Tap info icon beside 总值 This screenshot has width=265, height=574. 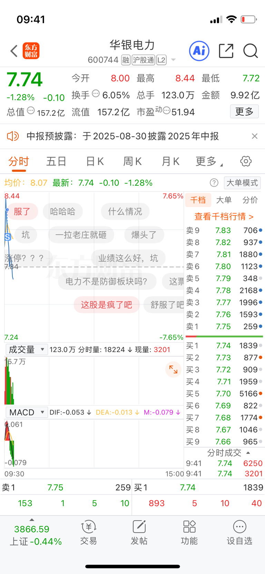31,110
